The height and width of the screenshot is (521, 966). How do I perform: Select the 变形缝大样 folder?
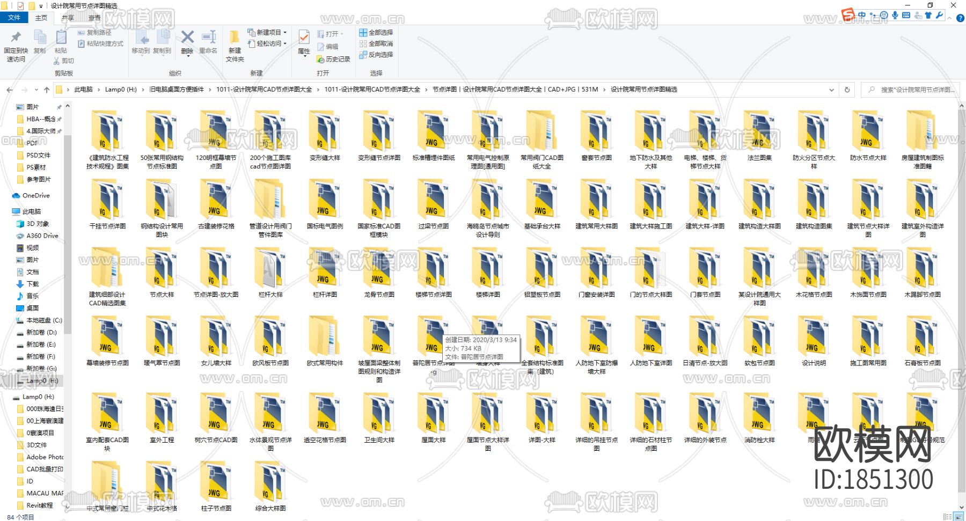tap(324, 136)
